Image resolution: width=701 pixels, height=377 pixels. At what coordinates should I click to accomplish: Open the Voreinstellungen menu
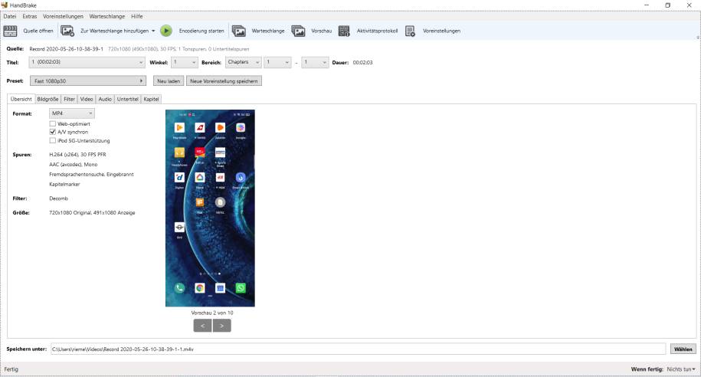[x=63, y=16]
